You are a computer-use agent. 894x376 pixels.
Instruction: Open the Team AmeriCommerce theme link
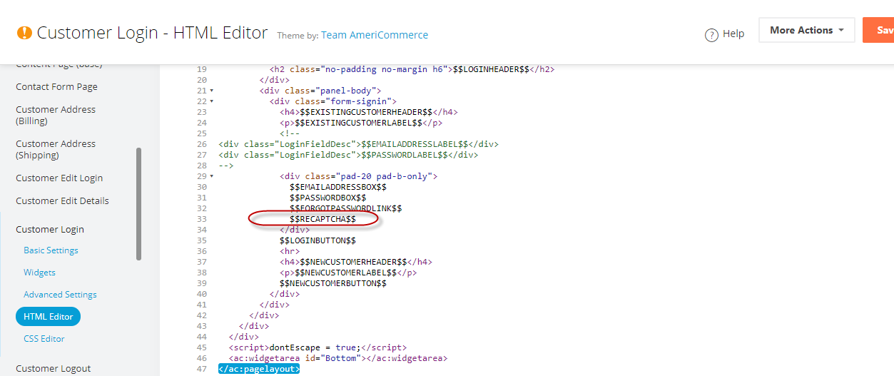(375, 35)
